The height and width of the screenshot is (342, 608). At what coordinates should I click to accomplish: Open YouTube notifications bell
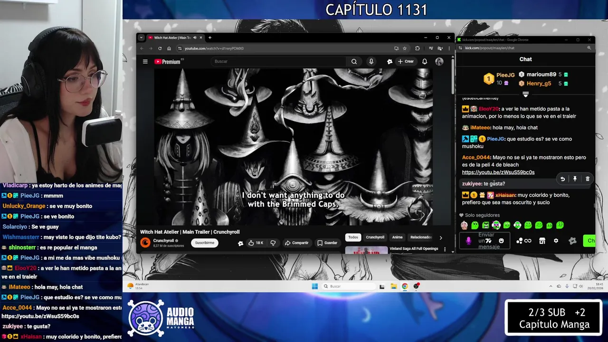[x=425, y=61]
